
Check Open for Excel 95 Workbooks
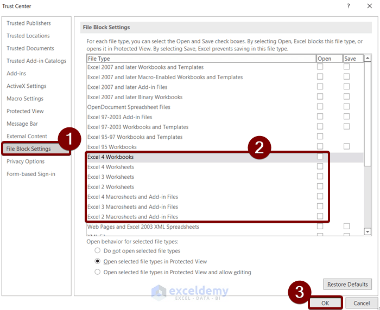[320, 146]
